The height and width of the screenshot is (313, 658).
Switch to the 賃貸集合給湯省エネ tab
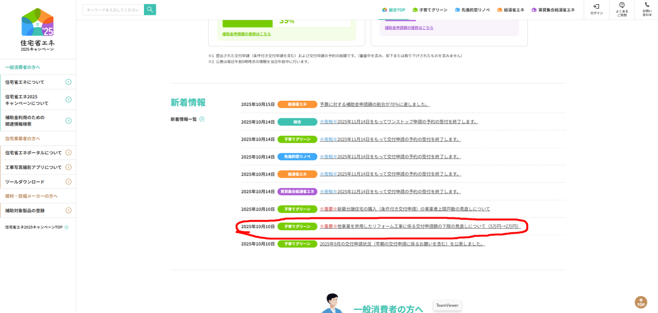(x=553, y=10)
